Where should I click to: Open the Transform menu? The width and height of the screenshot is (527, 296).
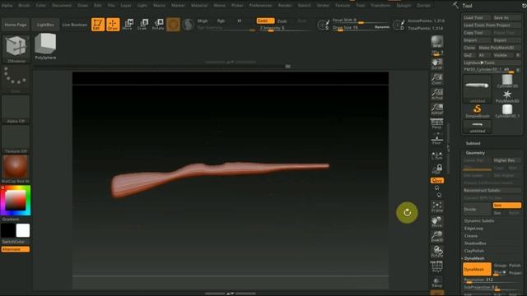pyautogui.click(x=380, y=6)
